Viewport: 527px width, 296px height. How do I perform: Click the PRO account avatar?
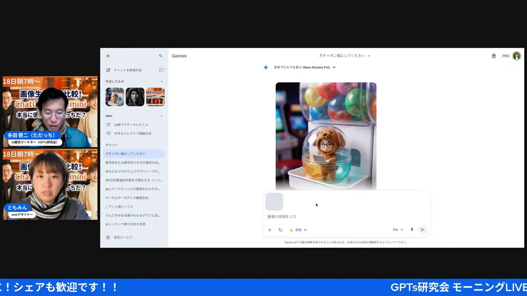click(516, 56)
